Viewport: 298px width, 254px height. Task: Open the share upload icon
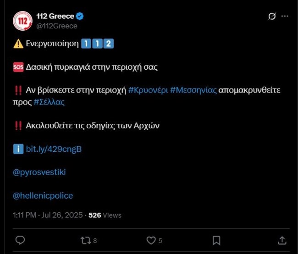tap(282, 240)
